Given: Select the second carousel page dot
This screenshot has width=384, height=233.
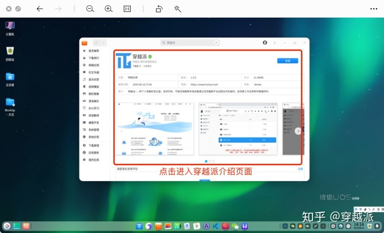Looking at the screenshot, I should point(210,162).
